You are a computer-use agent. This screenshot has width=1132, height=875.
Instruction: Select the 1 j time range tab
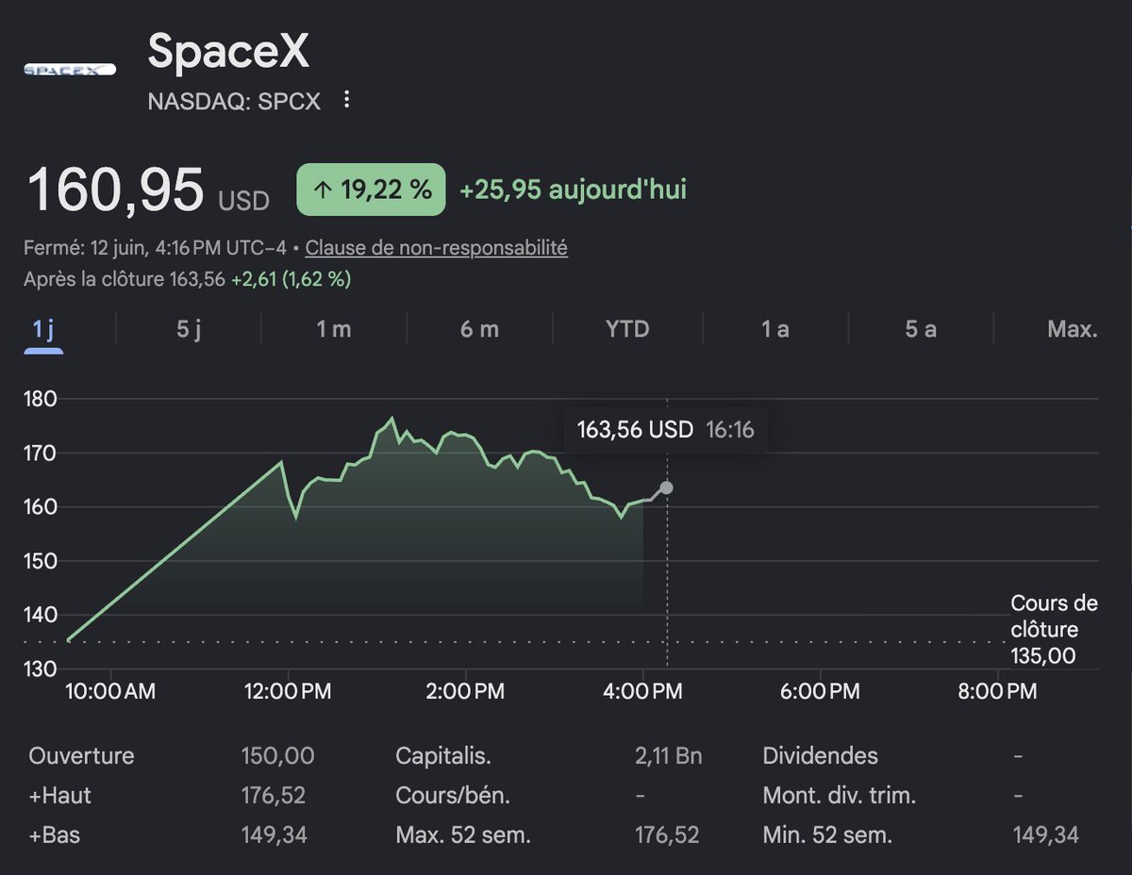(x=43, y=329)
